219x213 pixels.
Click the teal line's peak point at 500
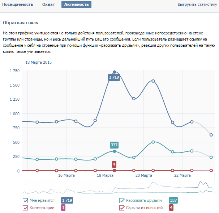(153, 142)
